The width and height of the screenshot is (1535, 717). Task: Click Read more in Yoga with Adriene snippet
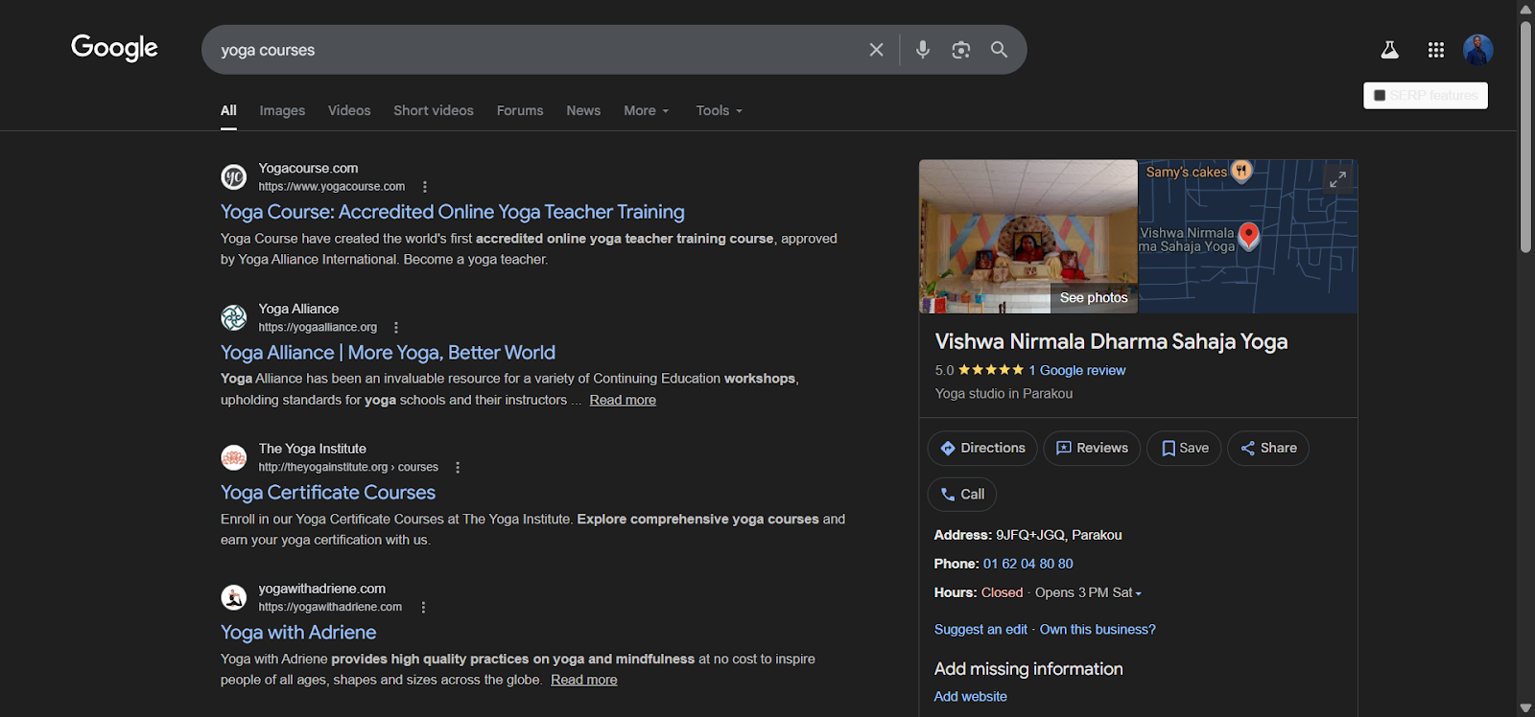584,680
